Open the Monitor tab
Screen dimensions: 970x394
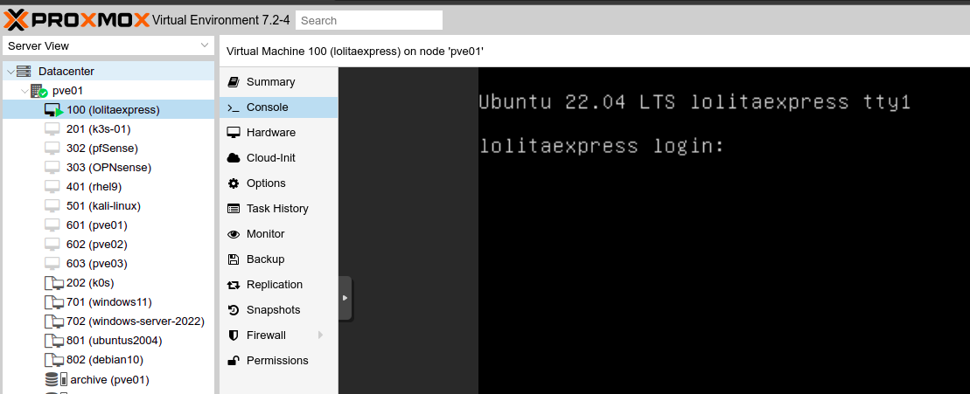[x=278, y=233]
